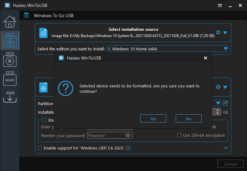Open the UEFI CA 2023 info icon
The width and height of the screenshot is (247, 171).
(x=128, y=148)
